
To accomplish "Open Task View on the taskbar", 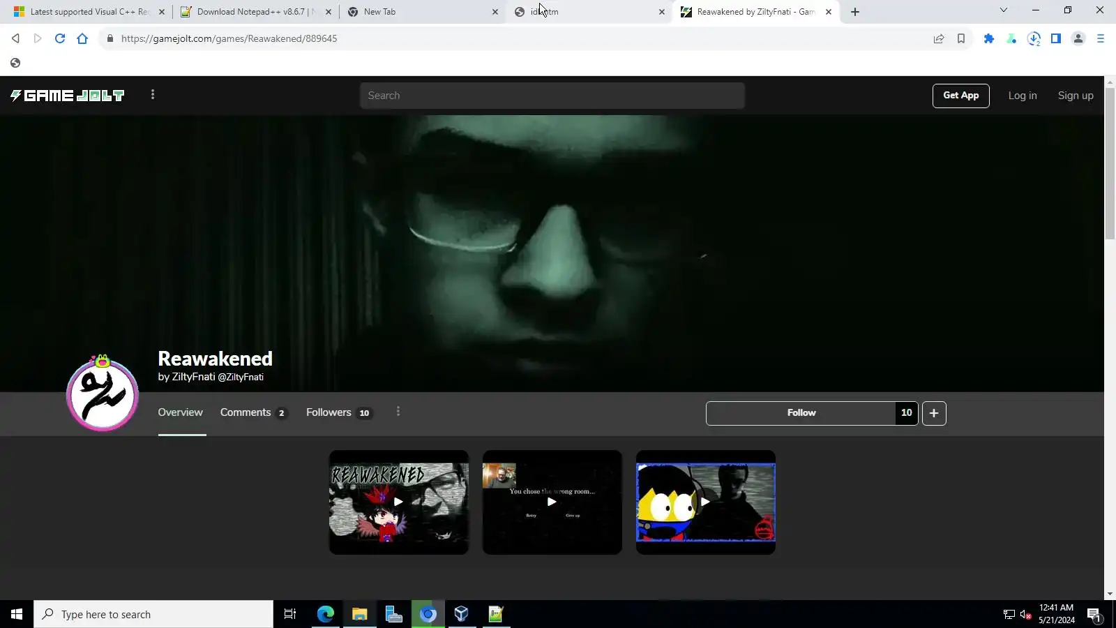I will 290,614.
